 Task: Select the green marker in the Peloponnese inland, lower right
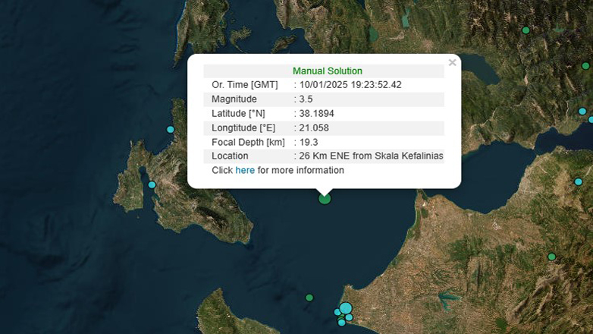552,257
